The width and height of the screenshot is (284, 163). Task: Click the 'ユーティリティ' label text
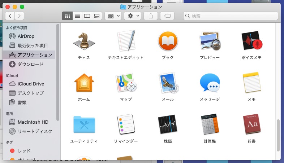point(84,141)
